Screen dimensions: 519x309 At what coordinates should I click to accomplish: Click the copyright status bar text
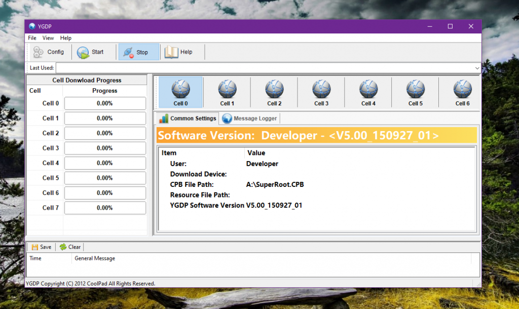click(90, 284)
